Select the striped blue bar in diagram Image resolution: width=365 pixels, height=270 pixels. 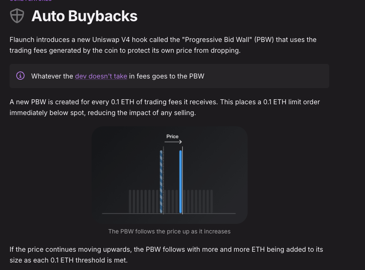pyautogui.click(x=161, y=182)
